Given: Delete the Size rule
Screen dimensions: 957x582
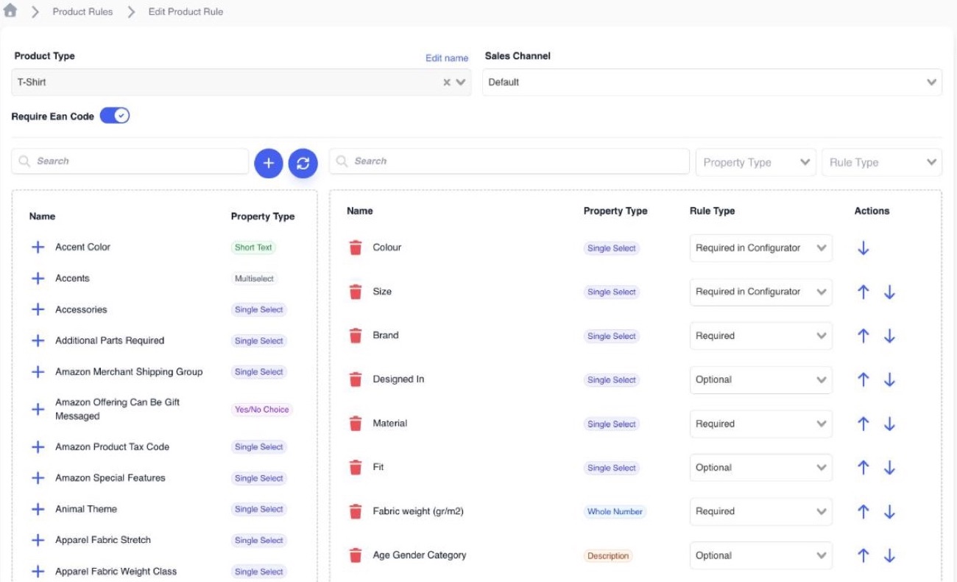Looking at the screenshot, I should 356,292.
